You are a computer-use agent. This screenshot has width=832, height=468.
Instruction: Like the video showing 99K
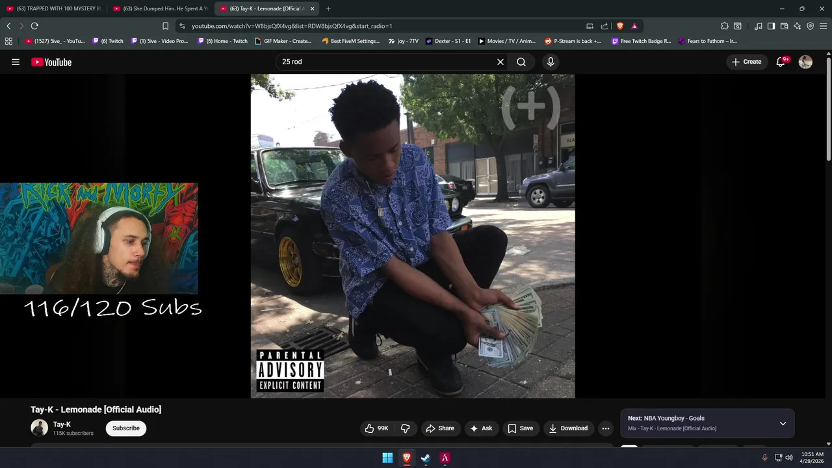point(376,428)
